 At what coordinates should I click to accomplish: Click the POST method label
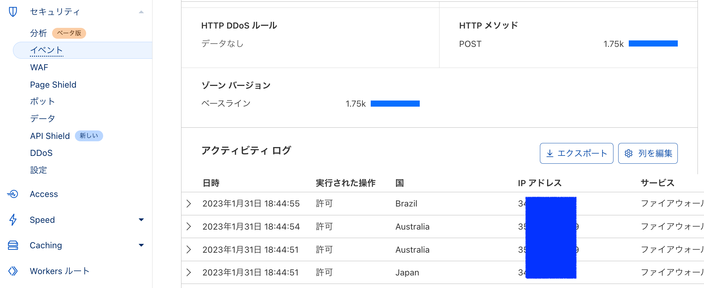470,44
